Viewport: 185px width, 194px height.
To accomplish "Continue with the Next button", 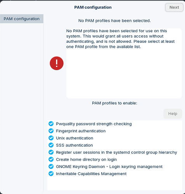I will click(174, 7).
